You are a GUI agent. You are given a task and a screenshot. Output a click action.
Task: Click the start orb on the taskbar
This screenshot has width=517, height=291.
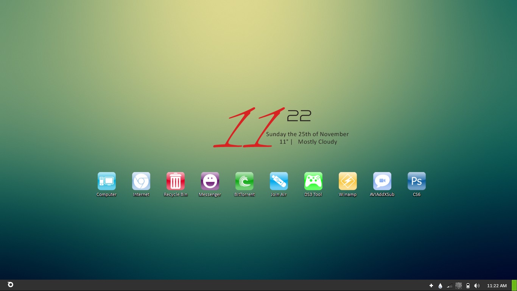tap(10, 285)
